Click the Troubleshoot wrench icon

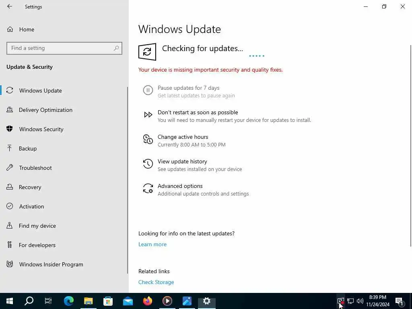tap(10, 168)
